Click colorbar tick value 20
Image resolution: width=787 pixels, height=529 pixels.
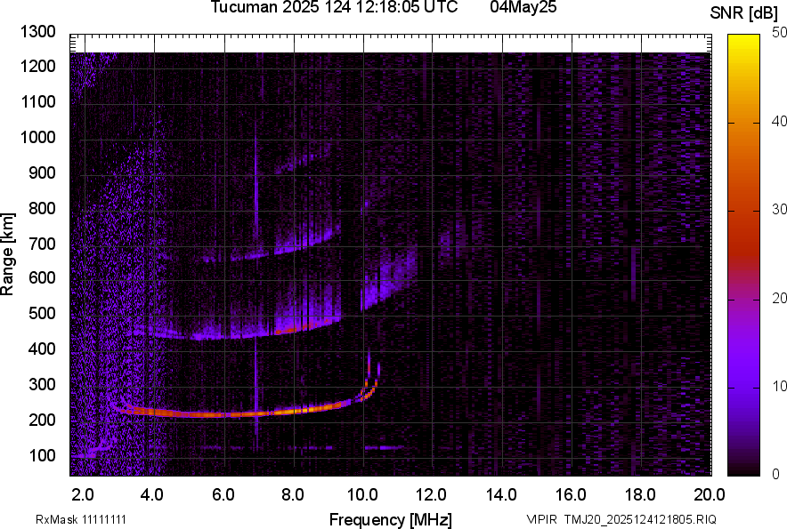point(780,299)
